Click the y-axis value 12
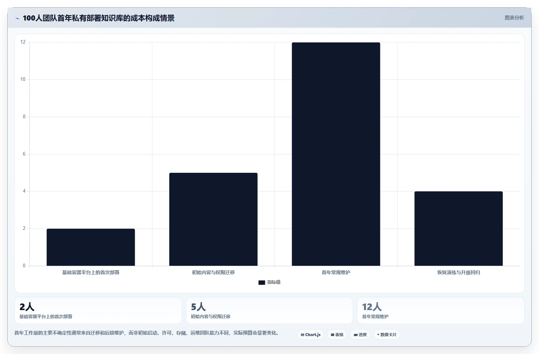Image resolution: width=539 pixels, height=354 pixels. pos(23,42)
